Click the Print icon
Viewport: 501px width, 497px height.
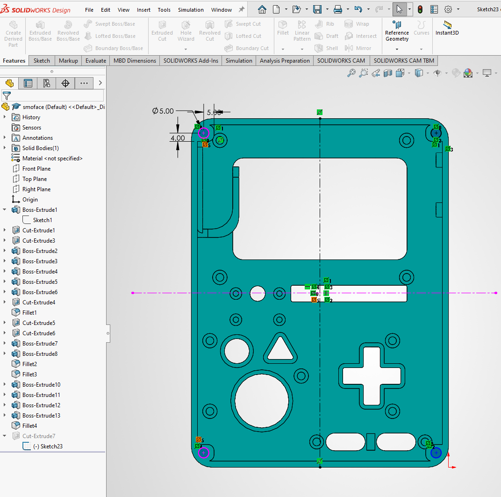tap(338, 10)
